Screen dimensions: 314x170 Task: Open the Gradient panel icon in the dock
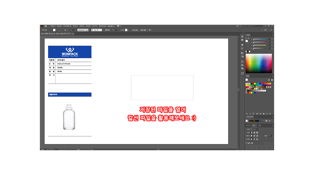click(242, 57)
